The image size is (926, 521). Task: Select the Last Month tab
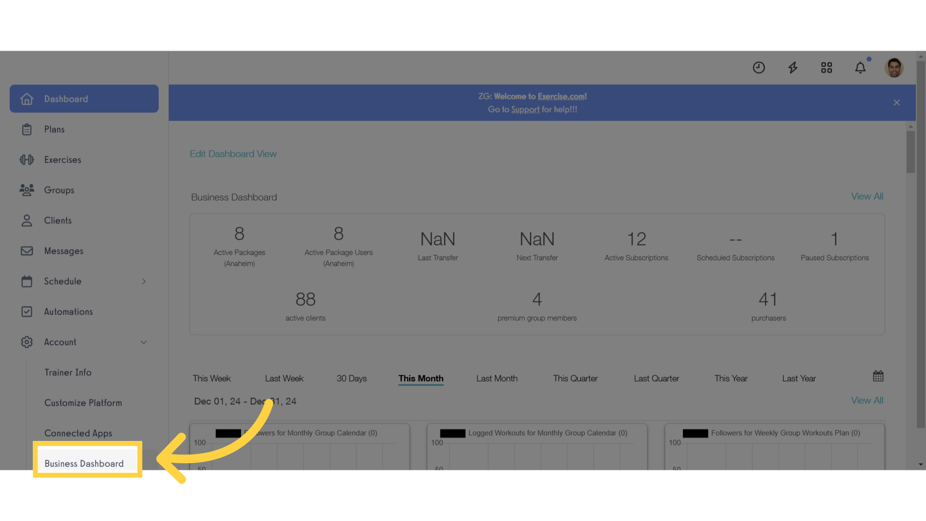[497, 378]
